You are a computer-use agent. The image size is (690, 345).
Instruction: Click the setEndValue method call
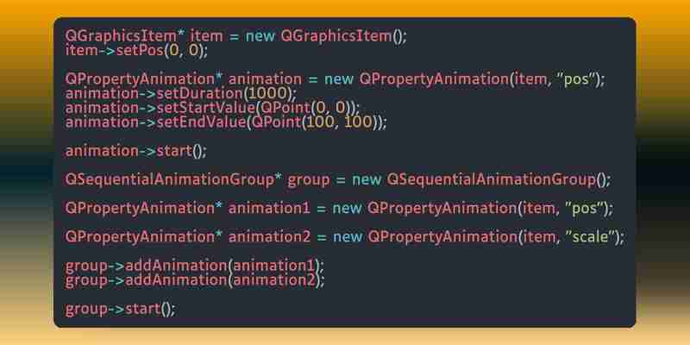[x=201, y=122]
